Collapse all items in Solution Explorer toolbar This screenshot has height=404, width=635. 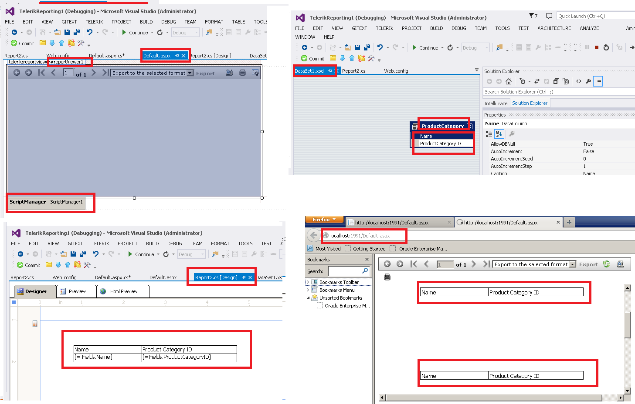tap(556, 81)
